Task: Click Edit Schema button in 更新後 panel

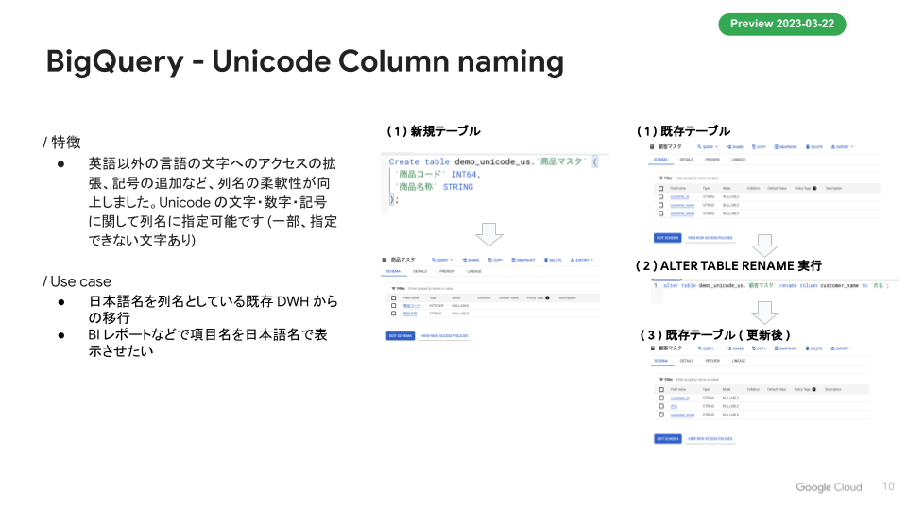Action: [668, 439]
